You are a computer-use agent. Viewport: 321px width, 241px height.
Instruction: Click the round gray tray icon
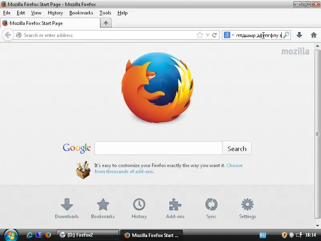tap(292, 235)
